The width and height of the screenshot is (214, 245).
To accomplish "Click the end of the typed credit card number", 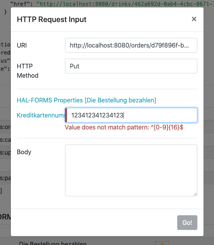I will click(123, 115).
